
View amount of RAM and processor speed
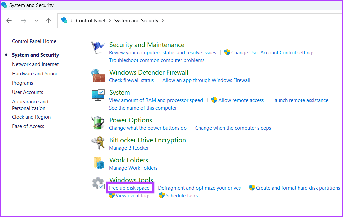point(156,100)
